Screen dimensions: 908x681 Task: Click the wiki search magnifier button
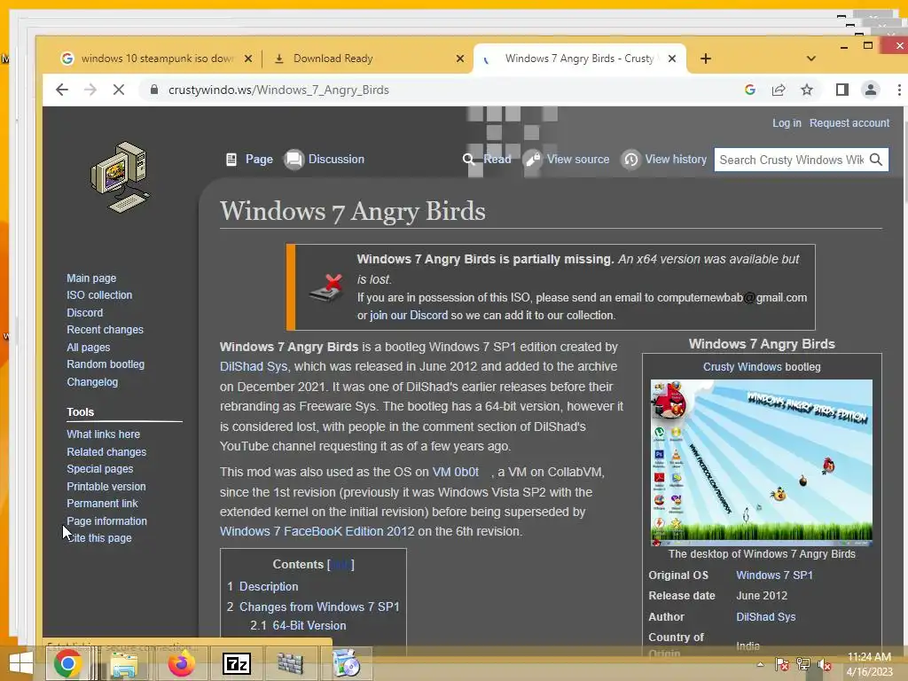876,160
